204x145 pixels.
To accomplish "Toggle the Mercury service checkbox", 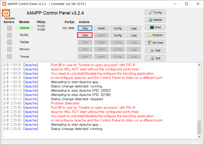I will (10, 49).
